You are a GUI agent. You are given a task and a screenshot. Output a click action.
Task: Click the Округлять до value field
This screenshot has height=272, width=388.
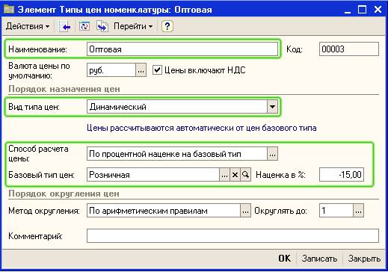336,211
